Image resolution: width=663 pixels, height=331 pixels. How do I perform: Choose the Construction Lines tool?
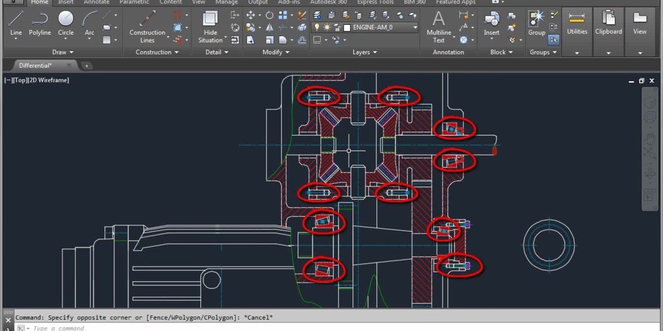coord(148,26)
